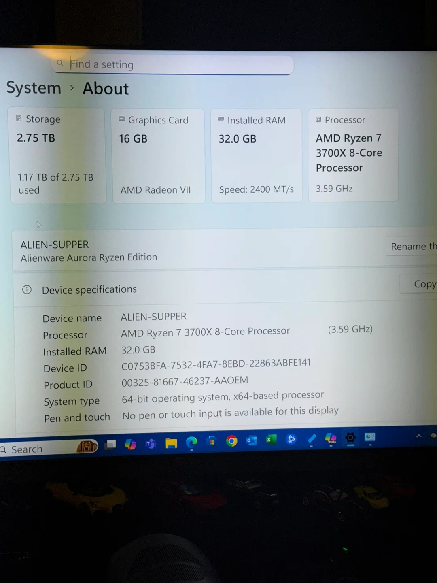Click the Graphics Card info icon
Image resolution: width=437 pixels, height=583 pixels.
pos(121,119)
